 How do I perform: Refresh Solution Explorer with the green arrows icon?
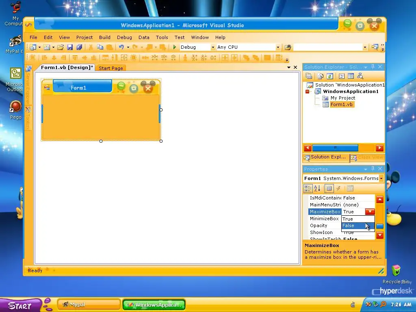pos(329,76)
